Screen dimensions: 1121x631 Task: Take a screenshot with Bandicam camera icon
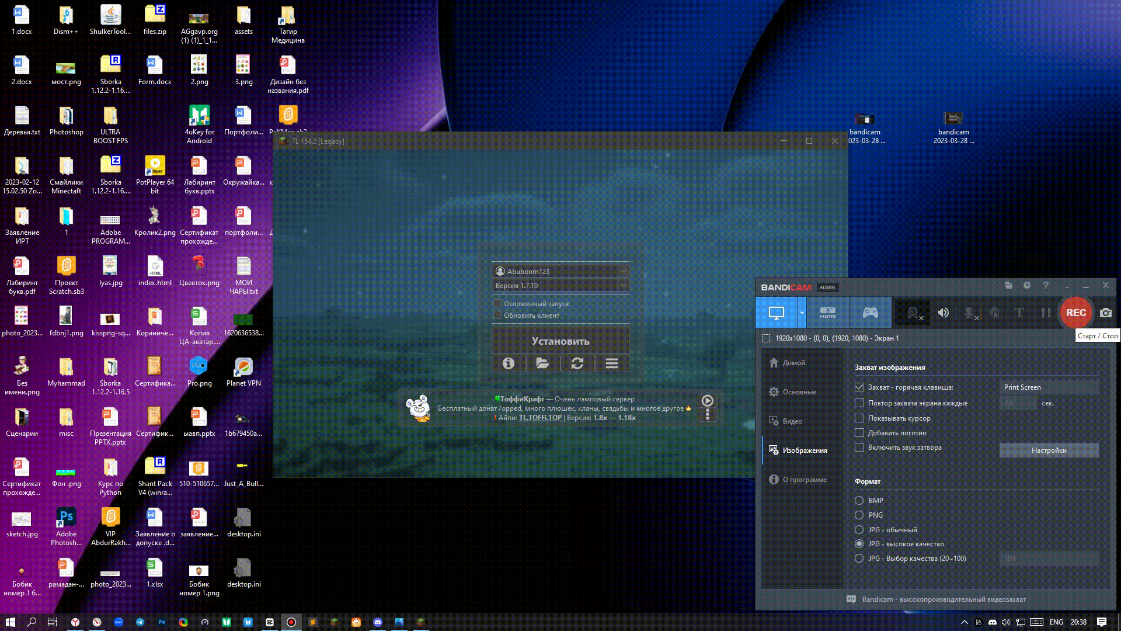point(1106,313)
